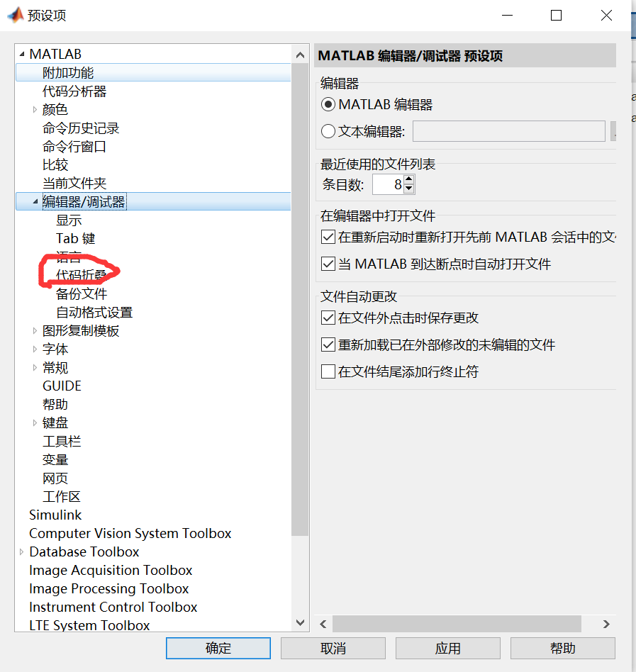
Task: Click the 条目数 number field
Action: coord(388,184)
